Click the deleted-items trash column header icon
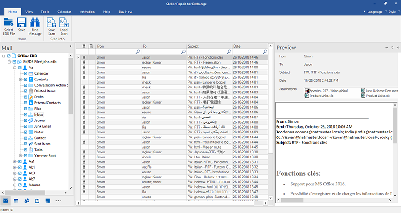The height and width of the screenshot is (213, 401). click(x=91, y=46)
